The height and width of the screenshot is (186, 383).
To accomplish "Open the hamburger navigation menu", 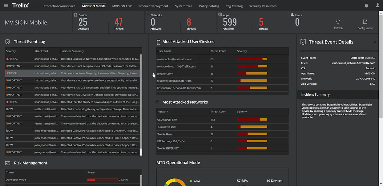I will point(6,6).
